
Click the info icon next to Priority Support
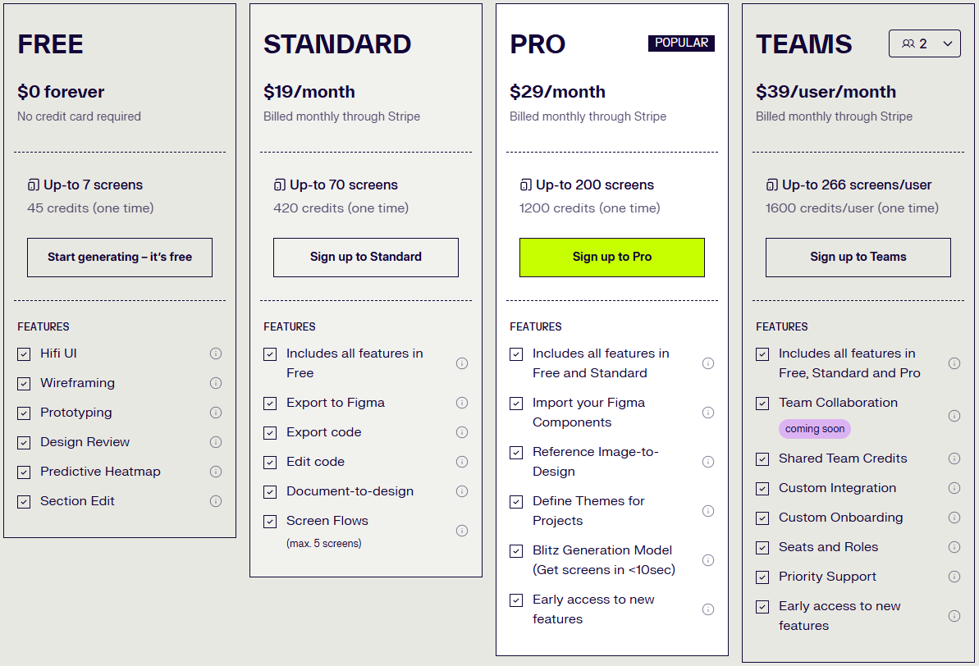(x=954, y=576)
